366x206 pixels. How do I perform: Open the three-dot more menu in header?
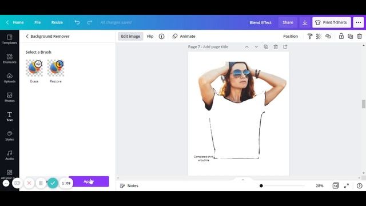359,22
